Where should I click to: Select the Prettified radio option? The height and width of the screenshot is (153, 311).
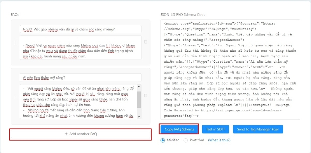pyautogui.click(x=186, y=140)
